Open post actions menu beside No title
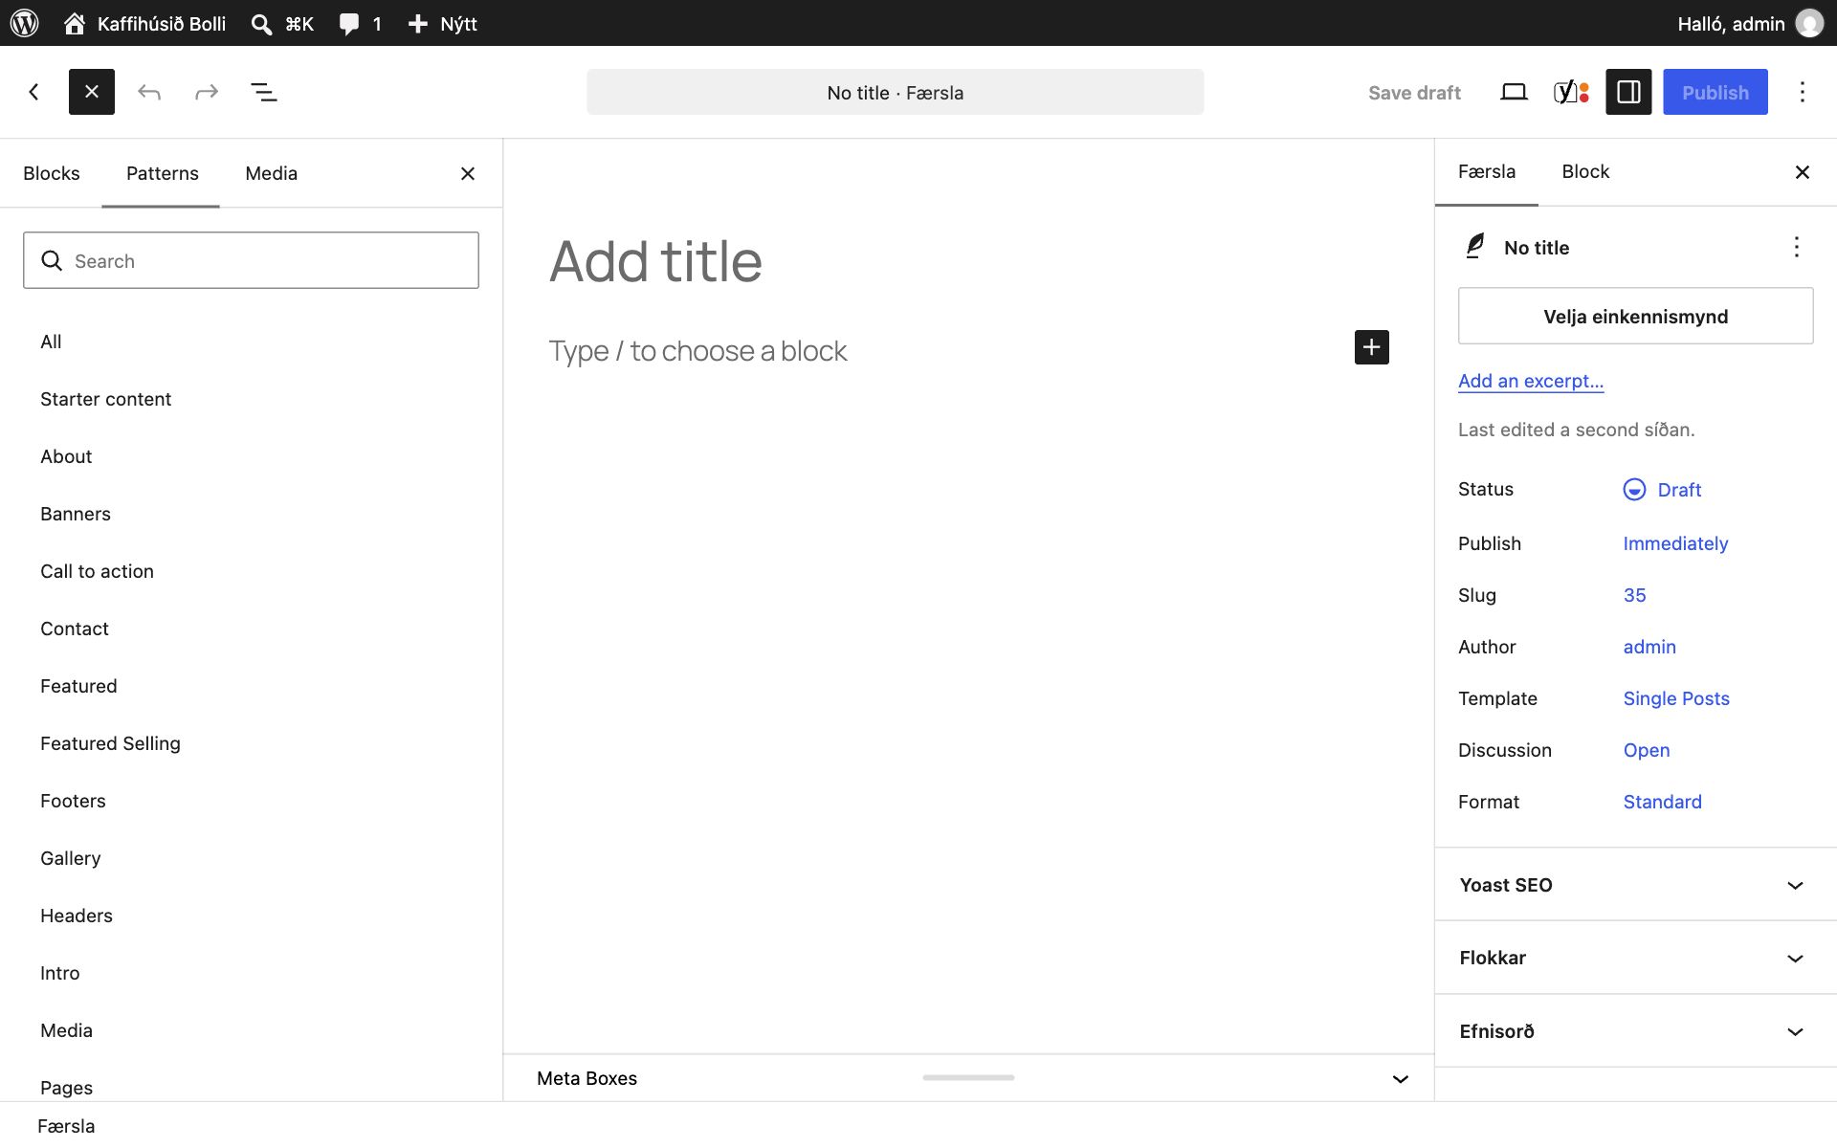 coord(1797,247)
